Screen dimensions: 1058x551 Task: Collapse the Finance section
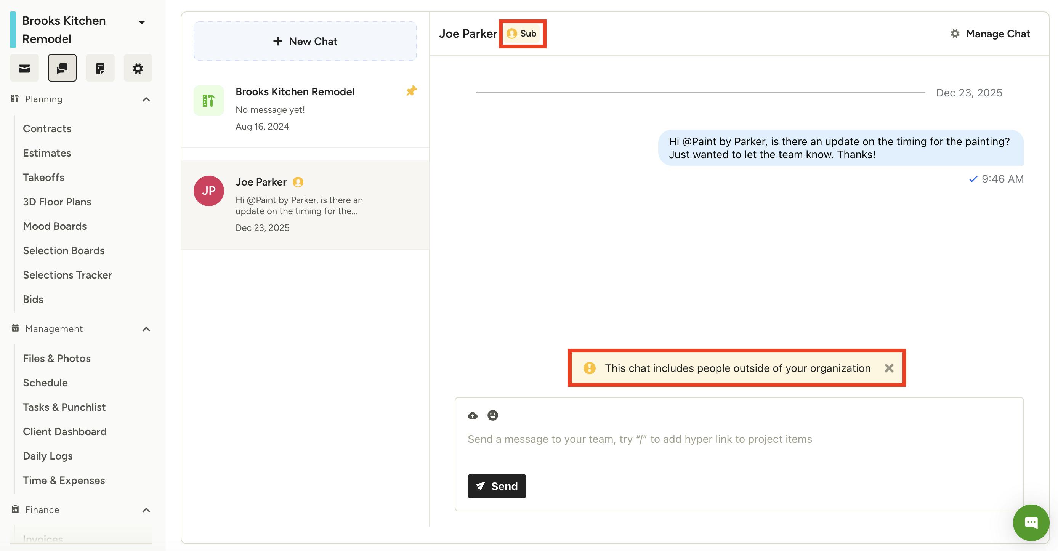(146, 510)
